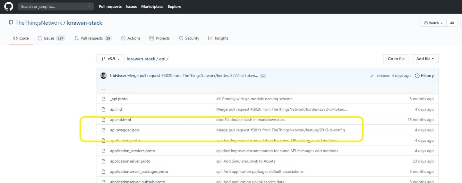Open htdvisser's avatar
Screen dimensions: 462x183
(104, 76)
